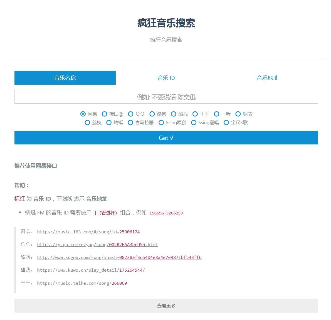This screenshot has width=331, height=320.
Task: Click the |（管道符） code text
Action: pos(106,213)
